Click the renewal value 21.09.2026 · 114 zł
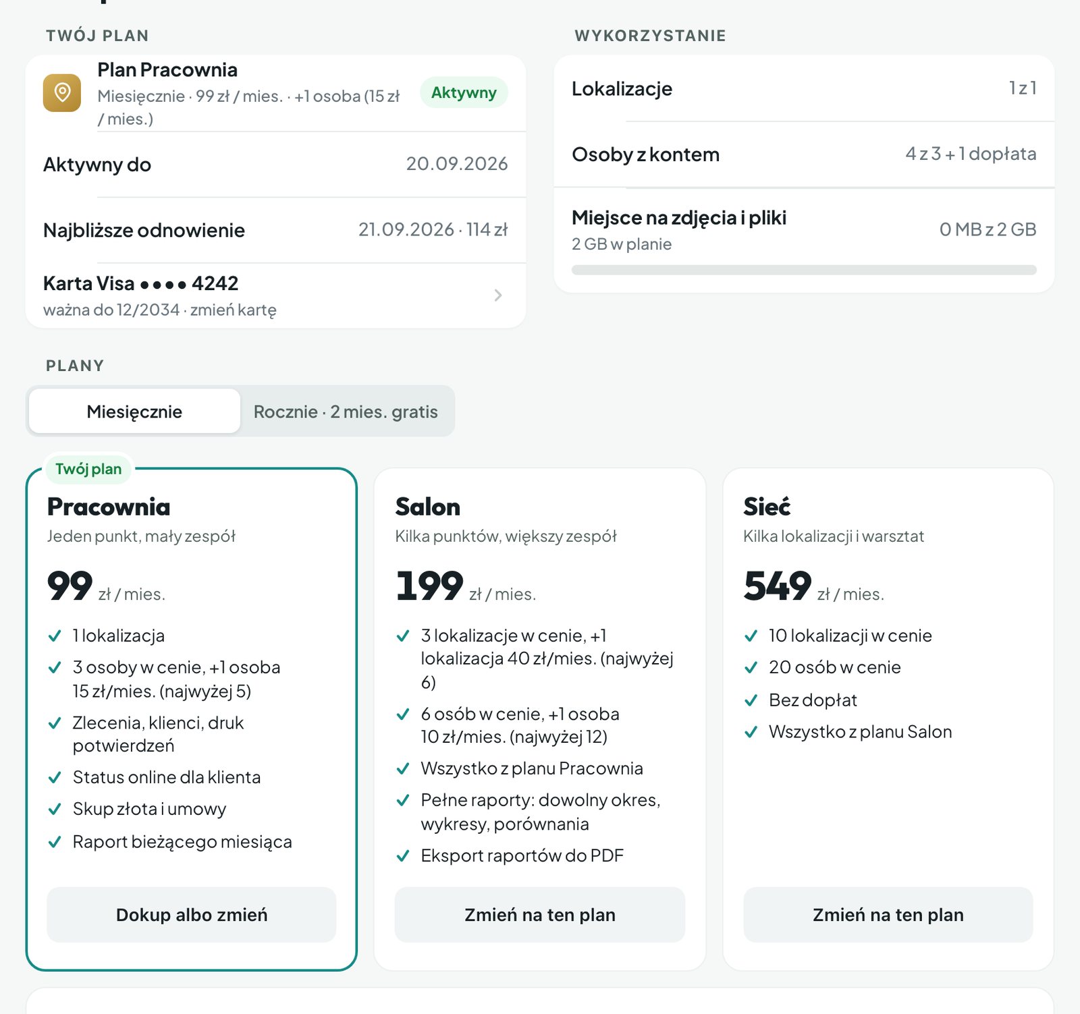Viewport: 1080px width, 1014px height. click(433, 230)
